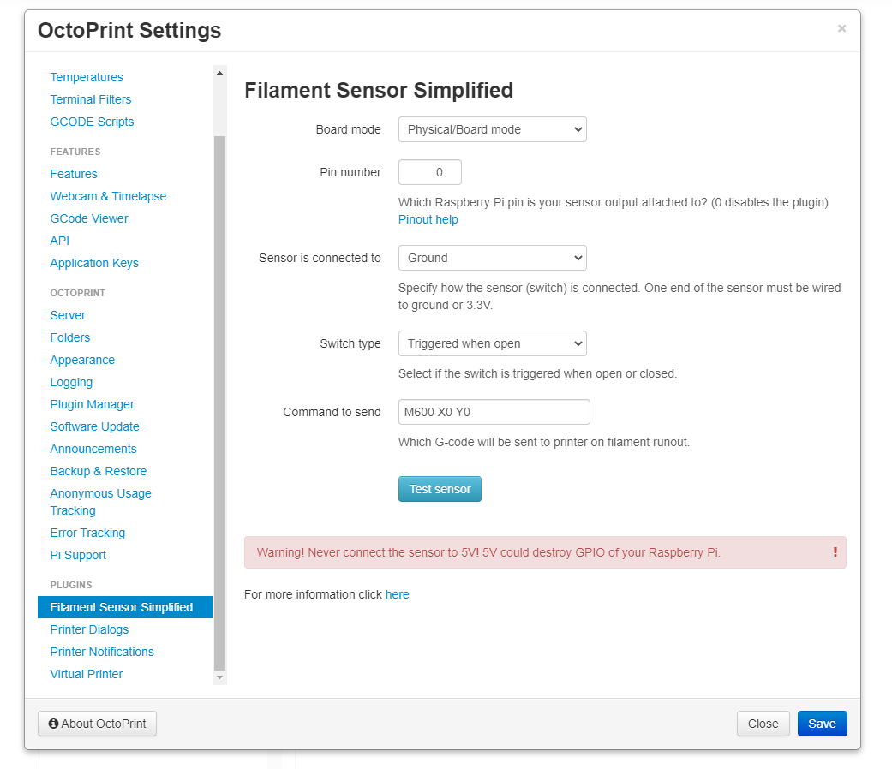The height and width of the screenshot is (769, 892).
Task: Open Printer Dialogs plugin settings
Action: [x=89, y=629]
